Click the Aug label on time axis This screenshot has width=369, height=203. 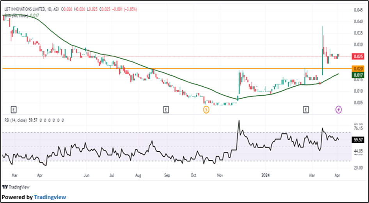point(138,175)
